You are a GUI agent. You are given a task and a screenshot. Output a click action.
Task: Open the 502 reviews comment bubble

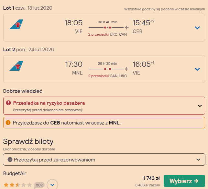[39, 185]
